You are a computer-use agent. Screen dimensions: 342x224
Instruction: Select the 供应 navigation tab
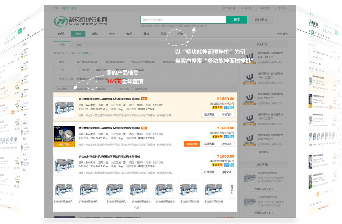tap(78, 34)
